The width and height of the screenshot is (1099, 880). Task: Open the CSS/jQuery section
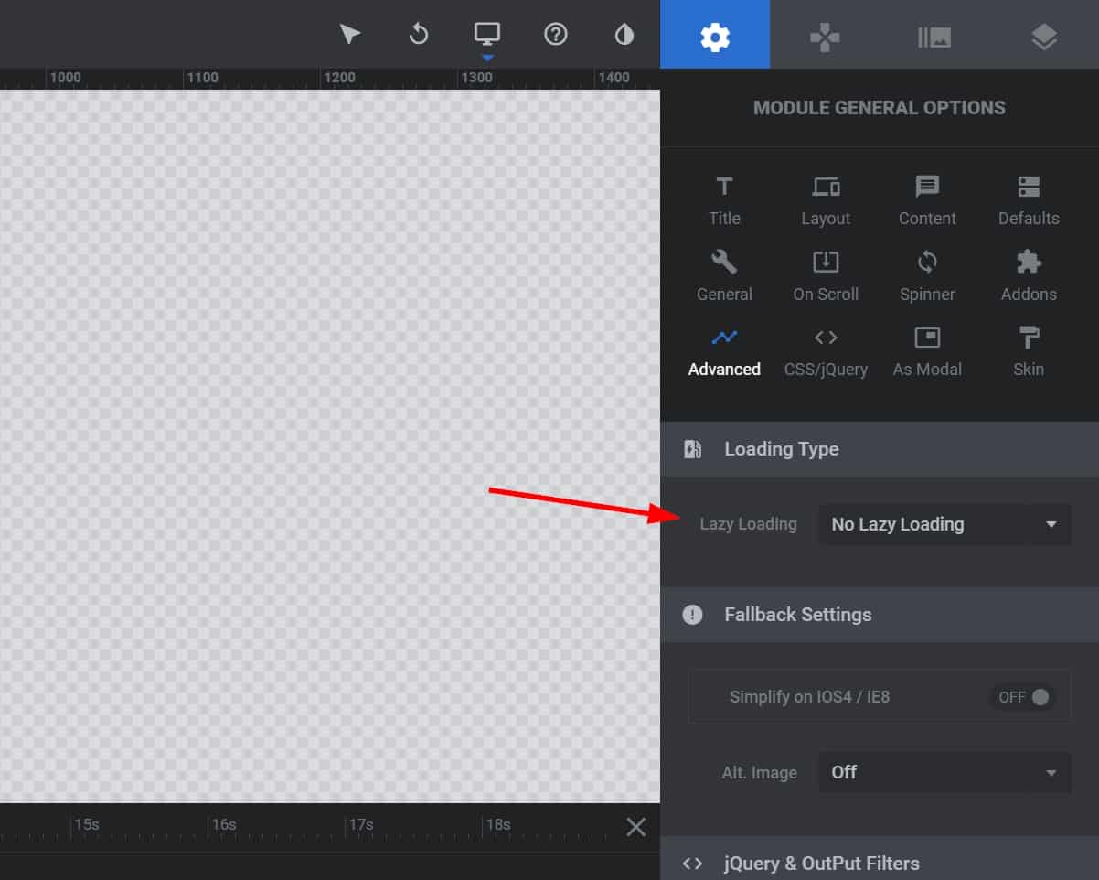(826, 351)
